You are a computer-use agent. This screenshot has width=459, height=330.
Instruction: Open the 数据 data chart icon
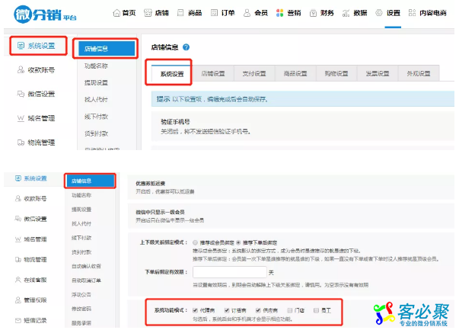tap(346, 13)
